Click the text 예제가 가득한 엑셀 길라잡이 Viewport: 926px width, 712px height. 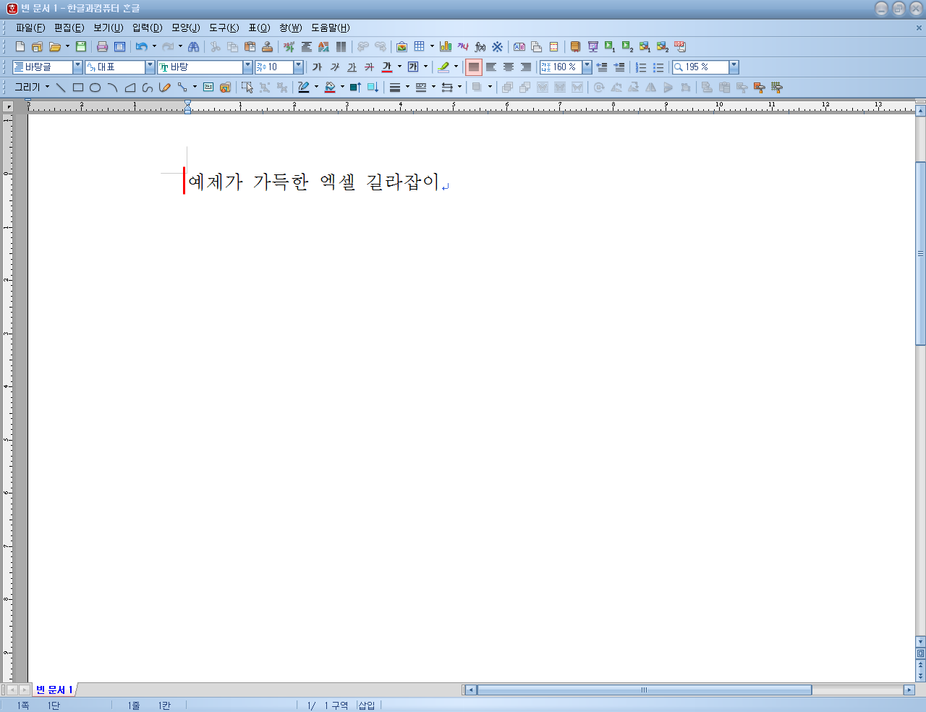(x=314, y=181)
